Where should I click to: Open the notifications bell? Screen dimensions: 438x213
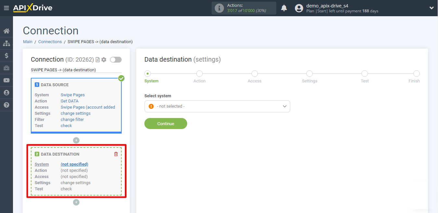click(284, 8)
